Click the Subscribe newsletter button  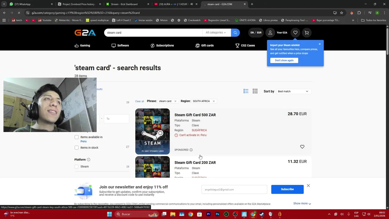click(x=287, y=189)
